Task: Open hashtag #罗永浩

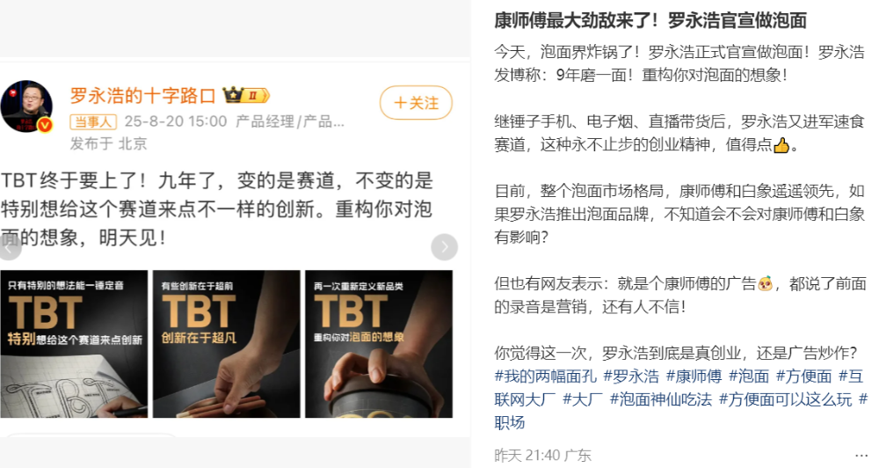Action: [x=631, y=376]
